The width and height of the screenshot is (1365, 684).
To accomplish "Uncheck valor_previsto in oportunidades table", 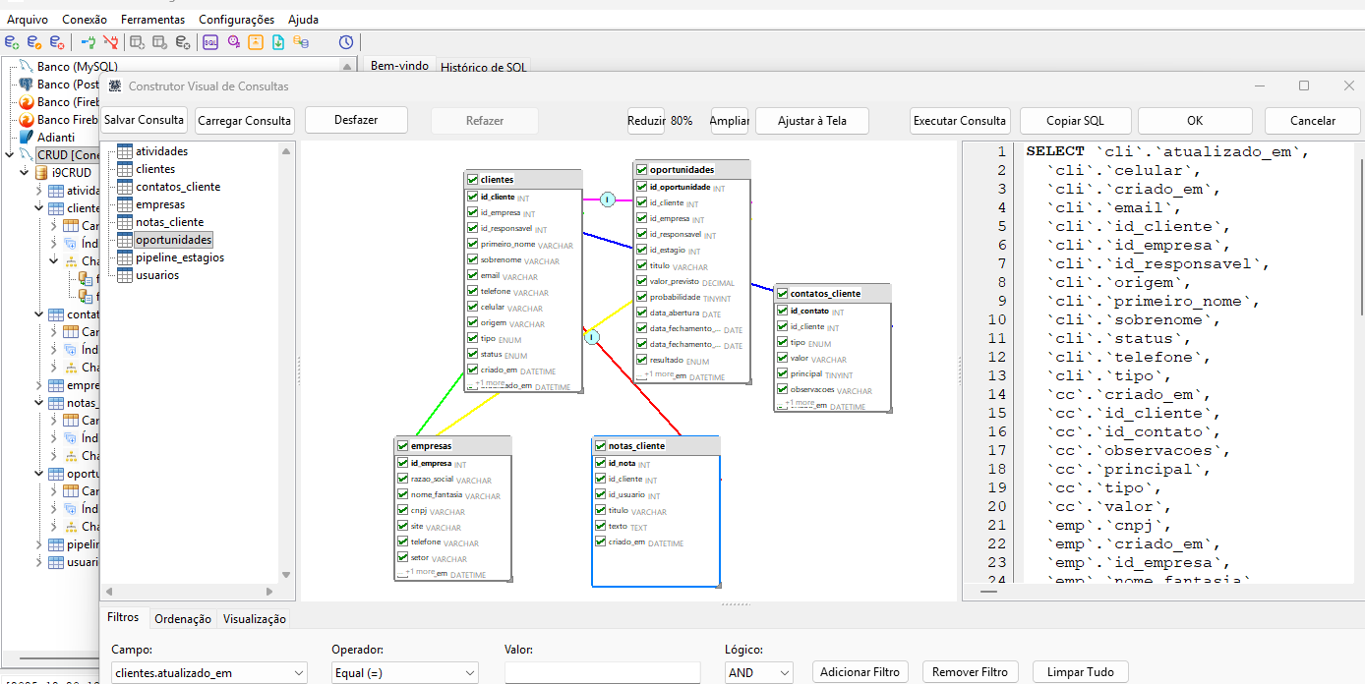I will [x=642, y=281].
